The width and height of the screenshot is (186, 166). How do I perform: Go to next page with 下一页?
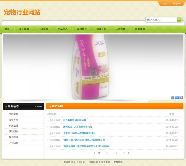click(126, 153)
